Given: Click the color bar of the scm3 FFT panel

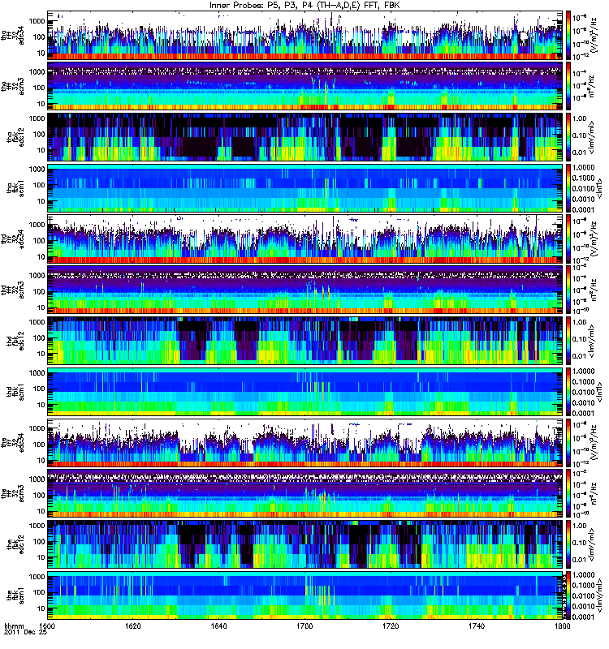Looking at the screenshot, I should [x=568, y=493].
